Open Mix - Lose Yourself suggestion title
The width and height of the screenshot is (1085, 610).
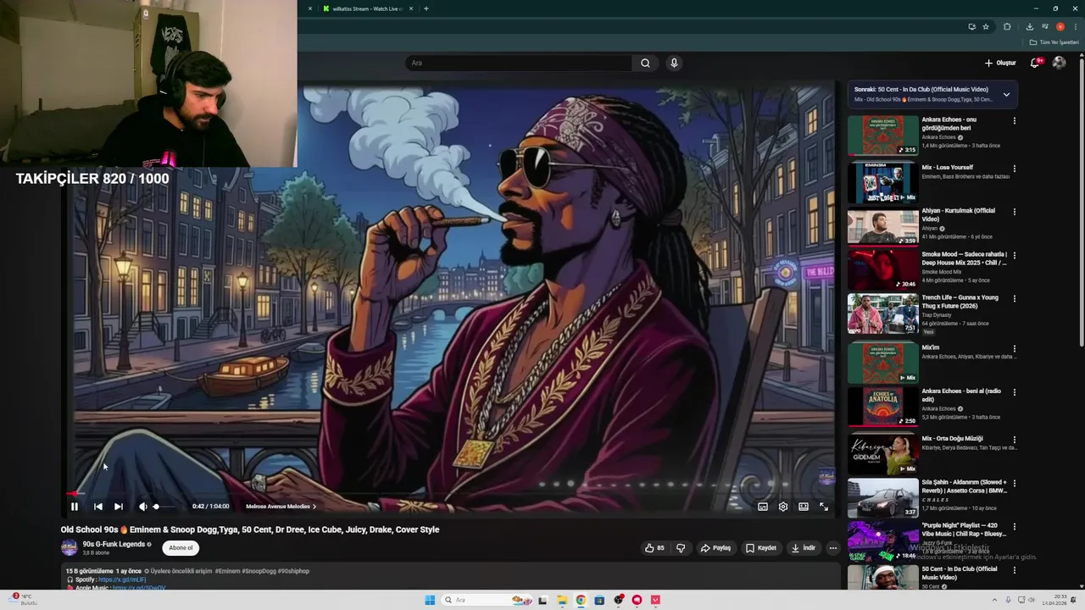tap(948, 168)
